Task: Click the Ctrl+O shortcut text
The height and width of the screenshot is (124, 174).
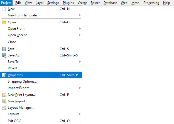Action: pos(65,22)
